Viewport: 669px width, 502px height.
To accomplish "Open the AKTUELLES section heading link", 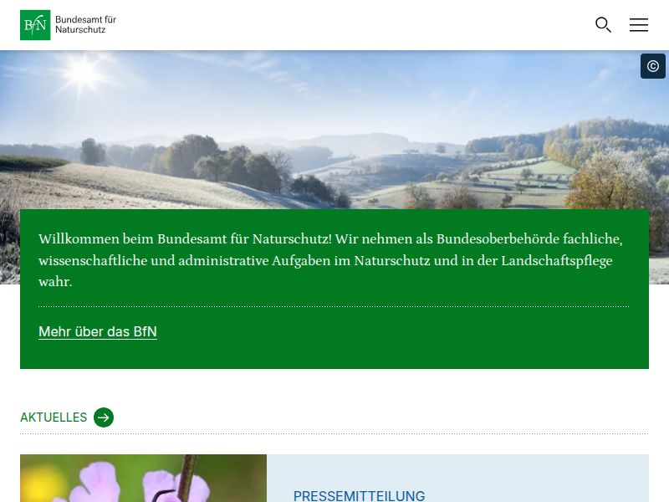I will [54, 417].
